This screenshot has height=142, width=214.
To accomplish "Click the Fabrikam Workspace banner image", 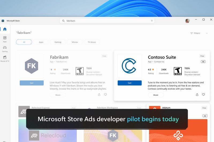I will pyautogui.click(x=113, y=135).
